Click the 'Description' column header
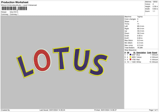The height and width of the screenshot is (112, 159). tap(141, 53)
